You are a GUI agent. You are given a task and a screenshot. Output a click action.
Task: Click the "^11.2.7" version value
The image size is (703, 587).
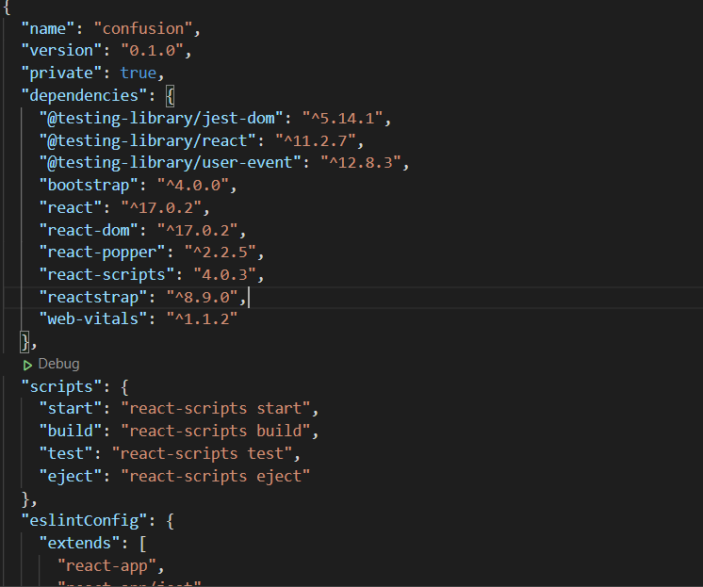[316, 140]
